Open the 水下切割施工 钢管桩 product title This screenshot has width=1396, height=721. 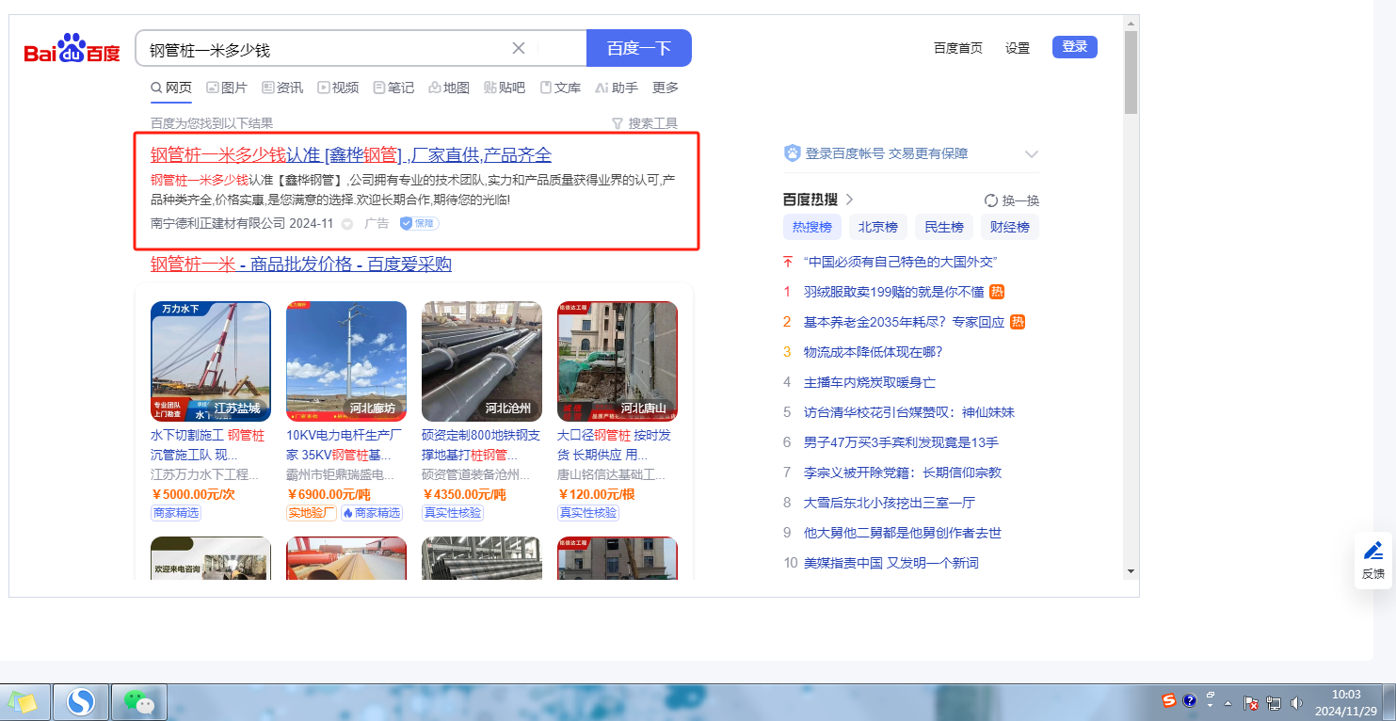click(209, 445)
